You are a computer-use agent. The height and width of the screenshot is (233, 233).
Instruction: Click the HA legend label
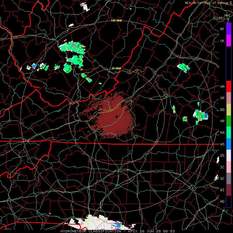pos(222,87)
